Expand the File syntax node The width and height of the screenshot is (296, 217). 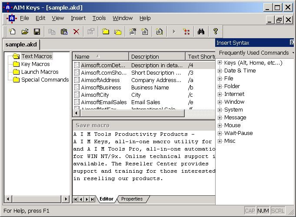click(x=220, y=79)
